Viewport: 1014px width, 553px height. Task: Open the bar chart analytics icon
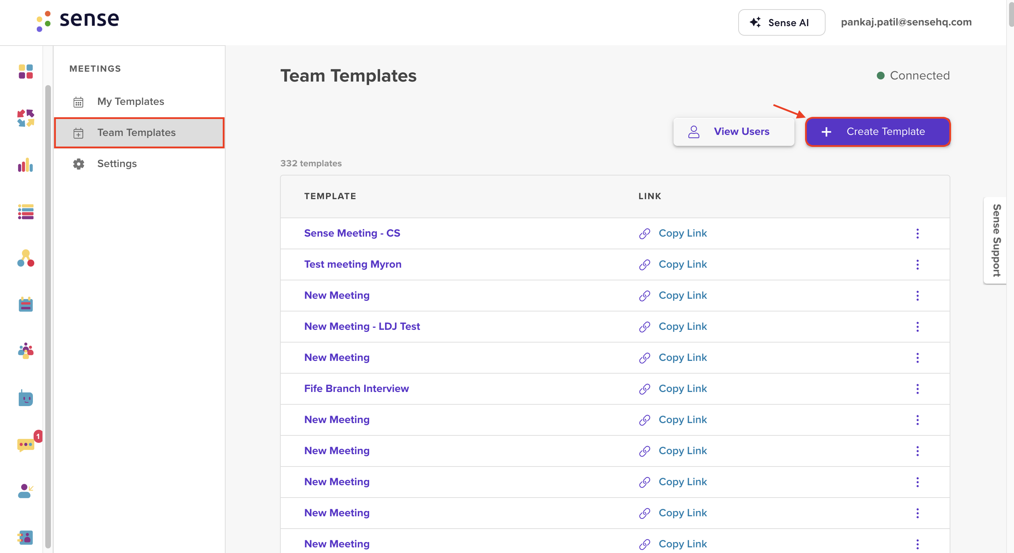25,165
